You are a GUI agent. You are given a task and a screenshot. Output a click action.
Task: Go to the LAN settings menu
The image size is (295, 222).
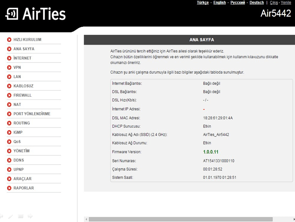coord(17,77)
